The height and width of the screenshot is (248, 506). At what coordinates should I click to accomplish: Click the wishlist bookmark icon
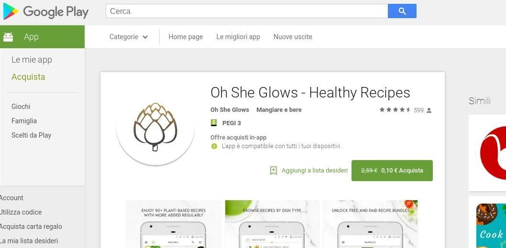coord(274,171)
